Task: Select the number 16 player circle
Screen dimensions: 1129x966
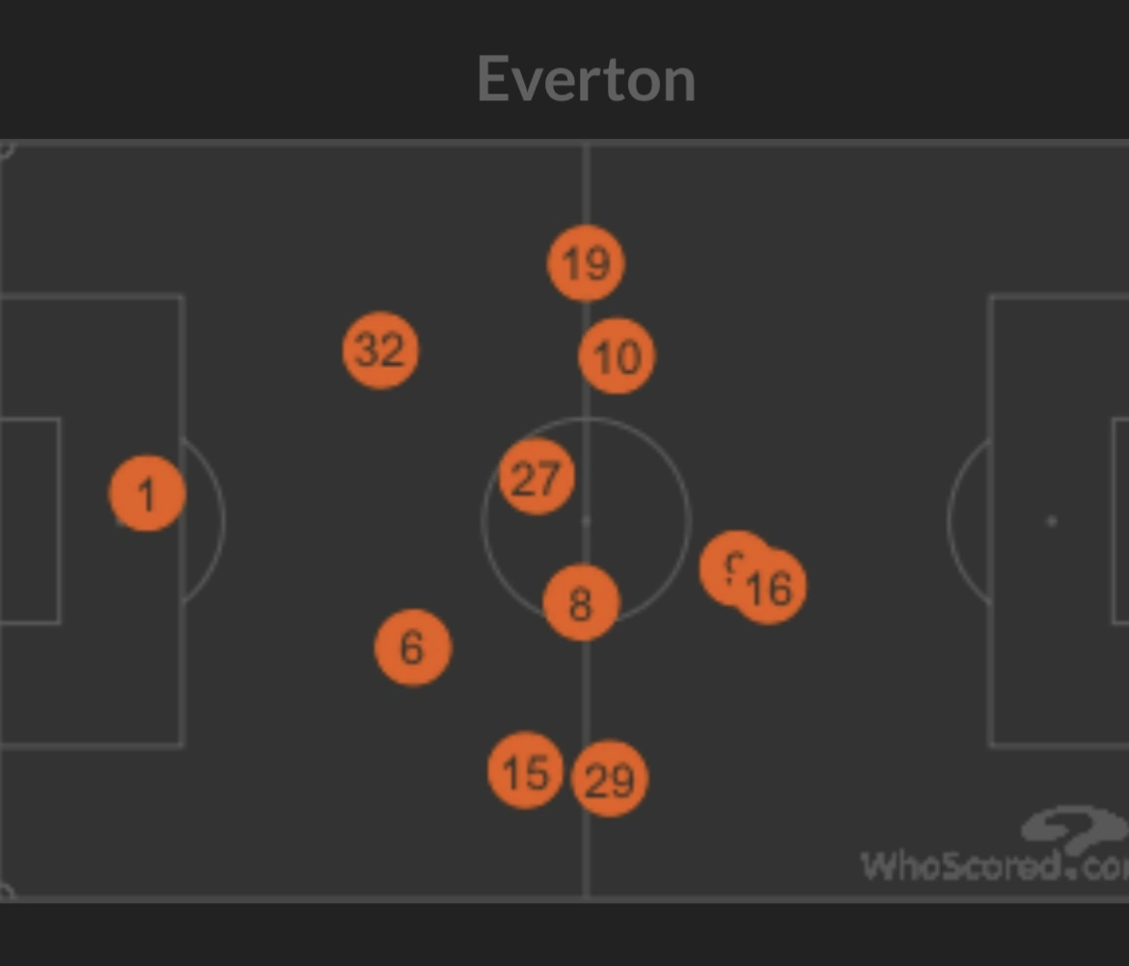Action: tap(771, 588)
